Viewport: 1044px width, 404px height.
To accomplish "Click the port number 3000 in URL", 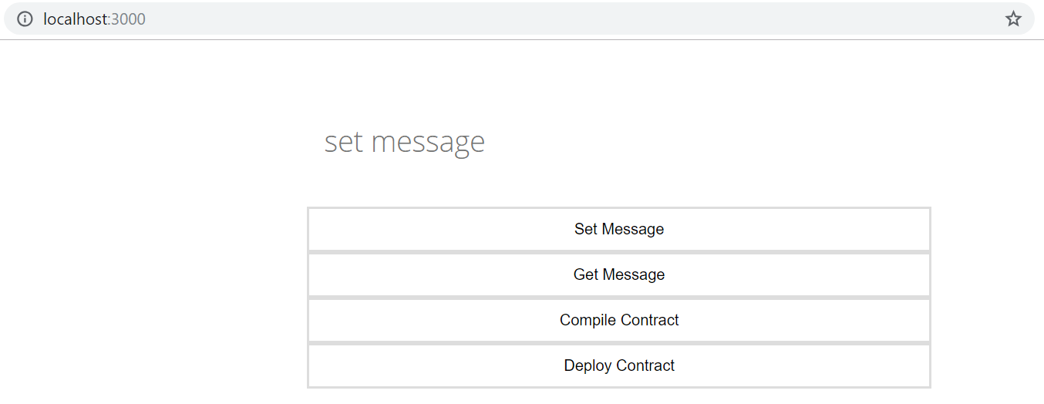I will click(129, 19).
